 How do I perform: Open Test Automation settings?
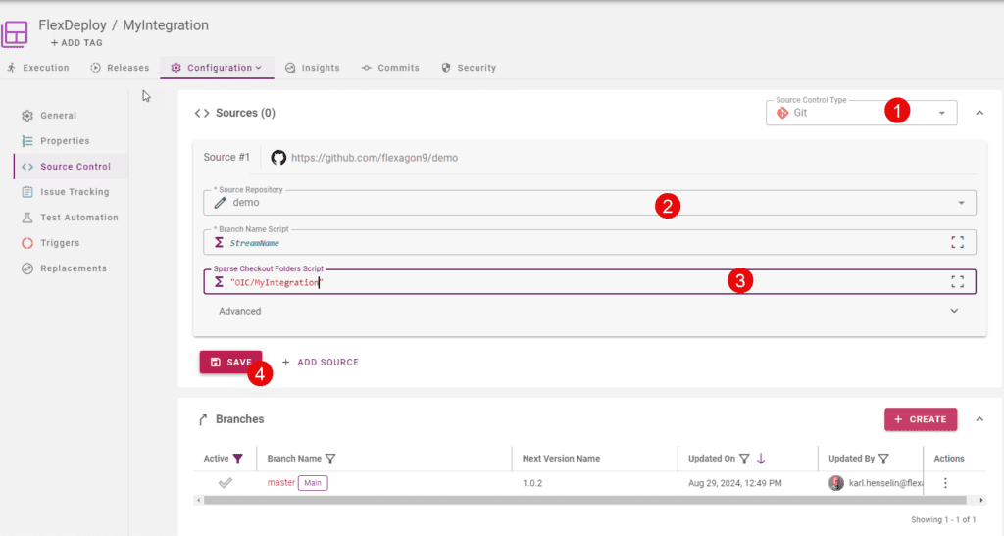pos(78,218)
